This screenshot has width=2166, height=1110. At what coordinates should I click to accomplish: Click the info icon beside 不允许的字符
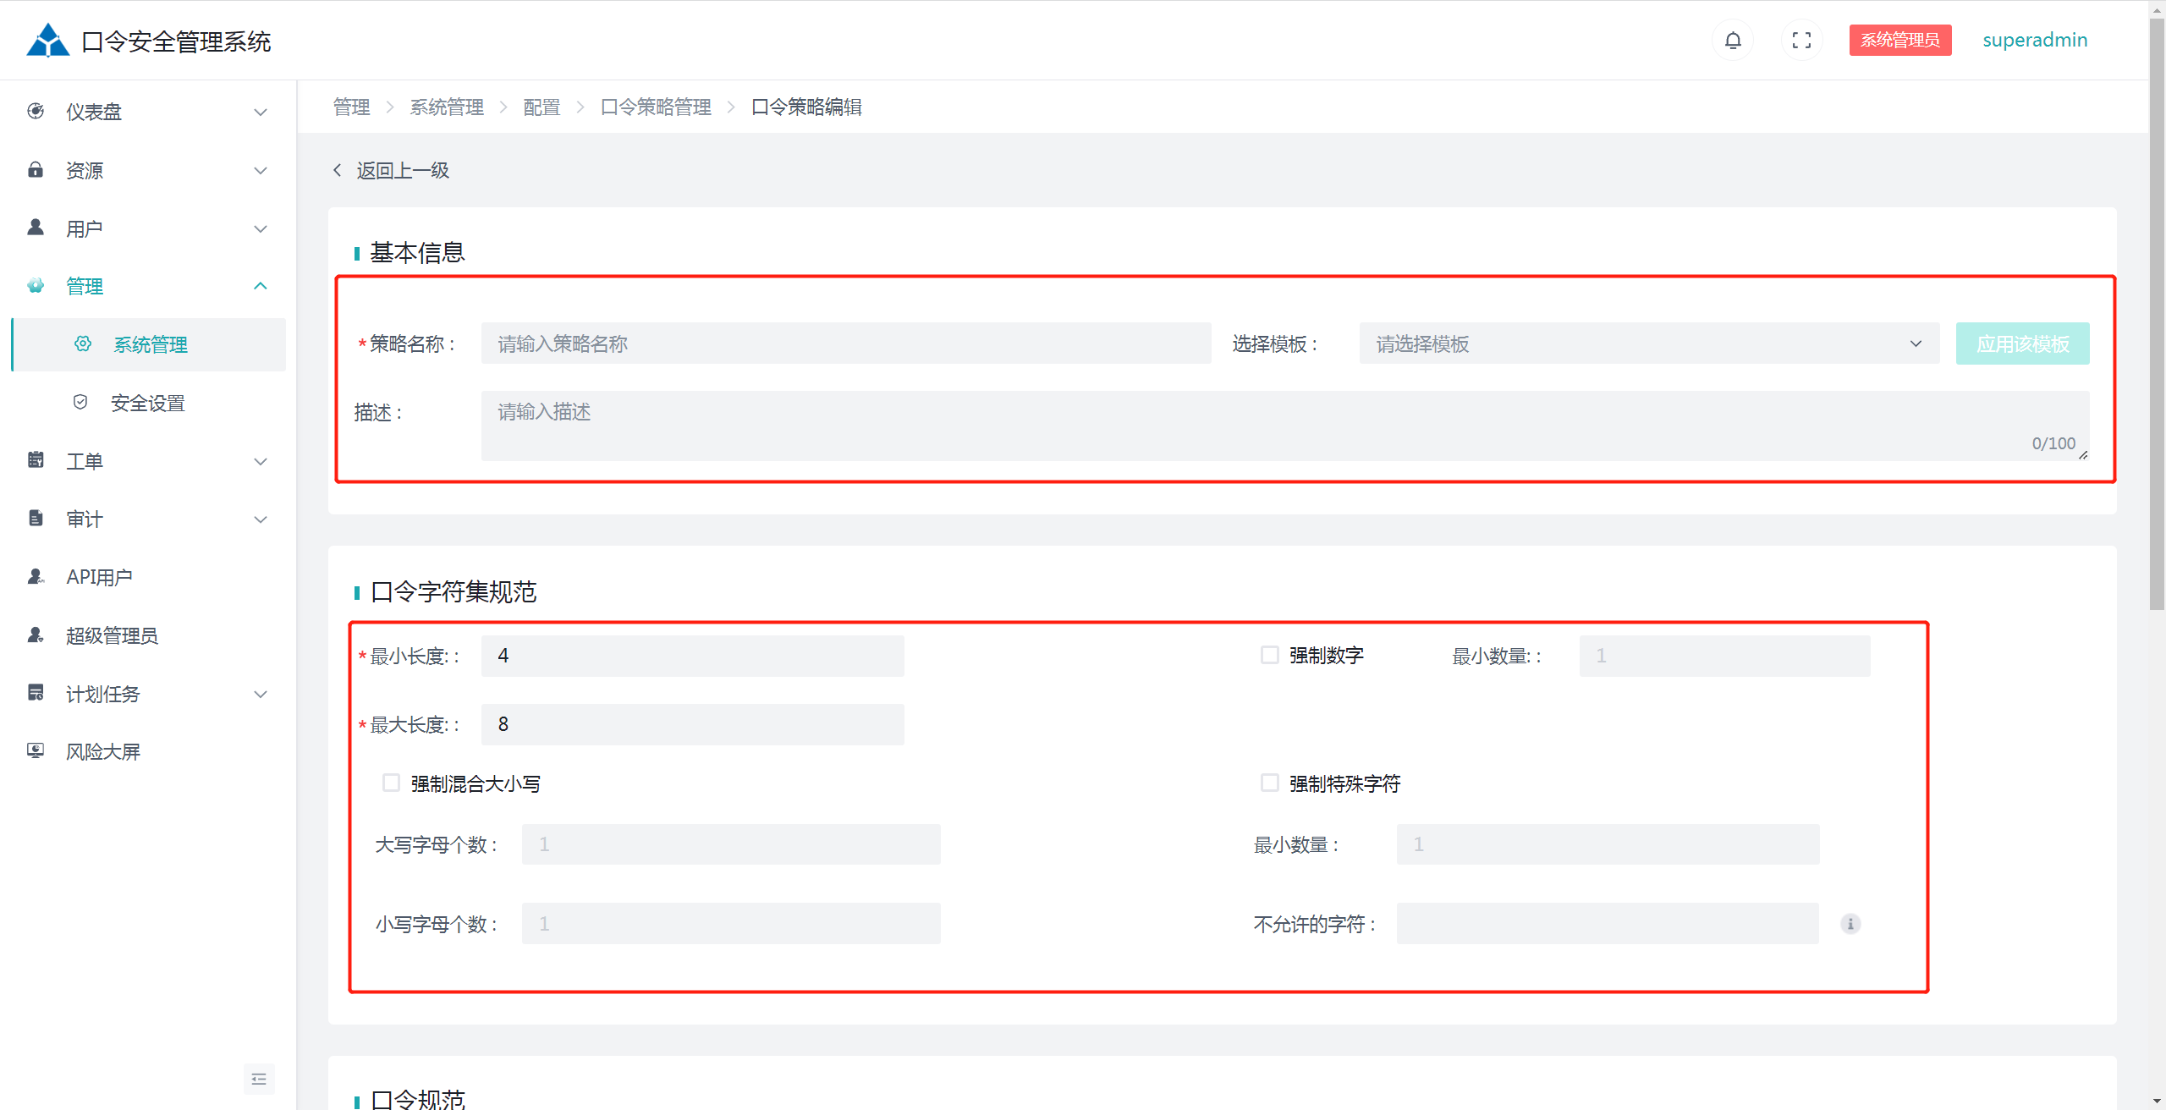(1850, 923)
